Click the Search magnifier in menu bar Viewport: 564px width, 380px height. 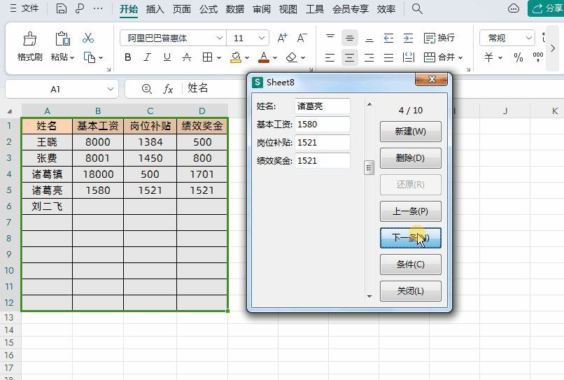417,8
